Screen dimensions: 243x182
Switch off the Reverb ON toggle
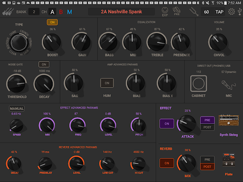pyautogui.click(x=167, y=163)
